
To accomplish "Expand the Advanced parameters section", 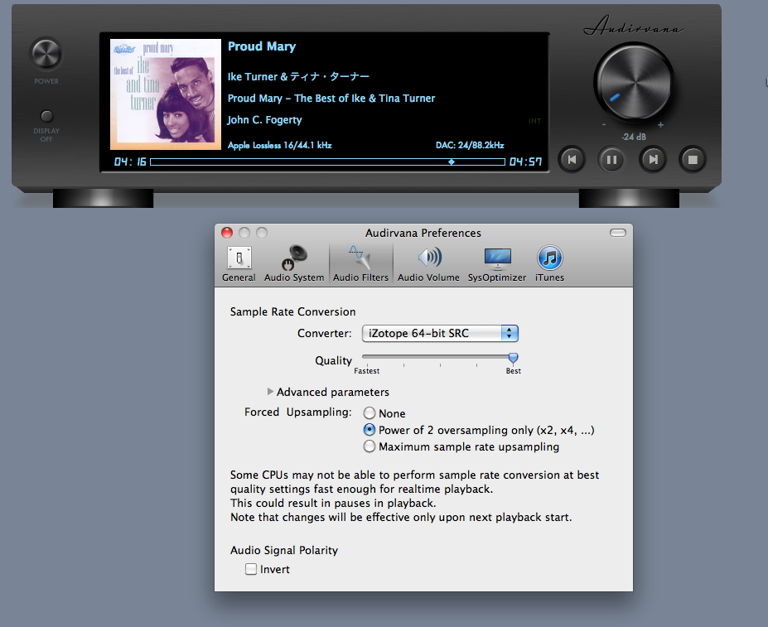I will tap(270, 392).
